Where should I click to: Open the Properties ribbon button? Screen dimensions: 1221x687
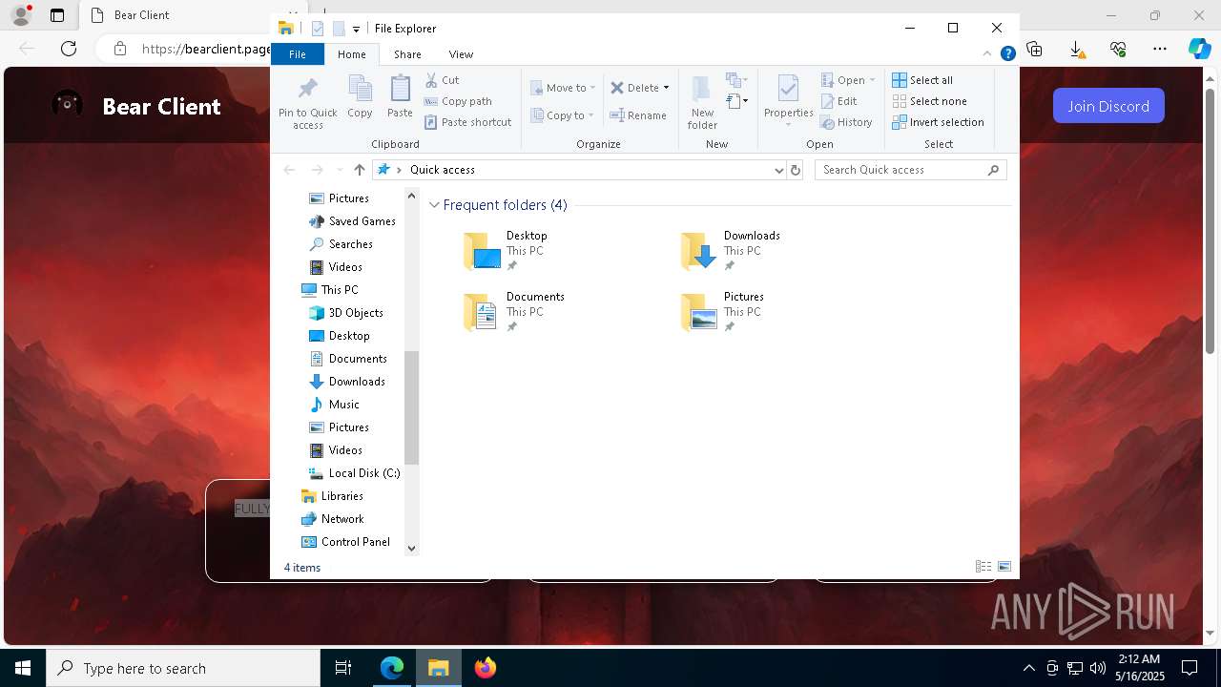pos(788,101)
